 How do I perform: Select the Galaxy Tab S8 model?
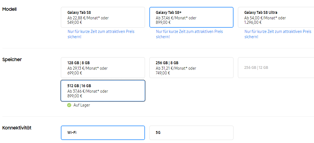pyautogui.click(x=103, y=17)
